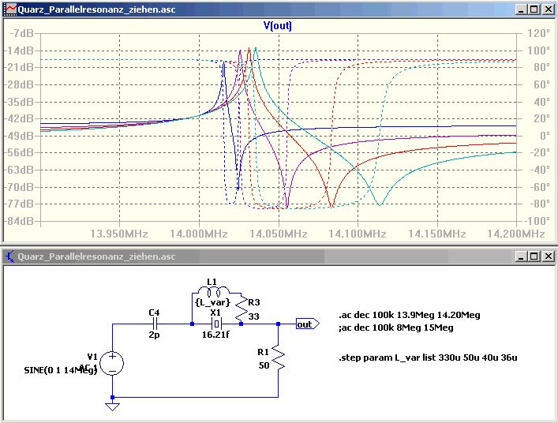Click the X1 crystal name label
This screenshot has height=423, width=558.
pos(215,313)
